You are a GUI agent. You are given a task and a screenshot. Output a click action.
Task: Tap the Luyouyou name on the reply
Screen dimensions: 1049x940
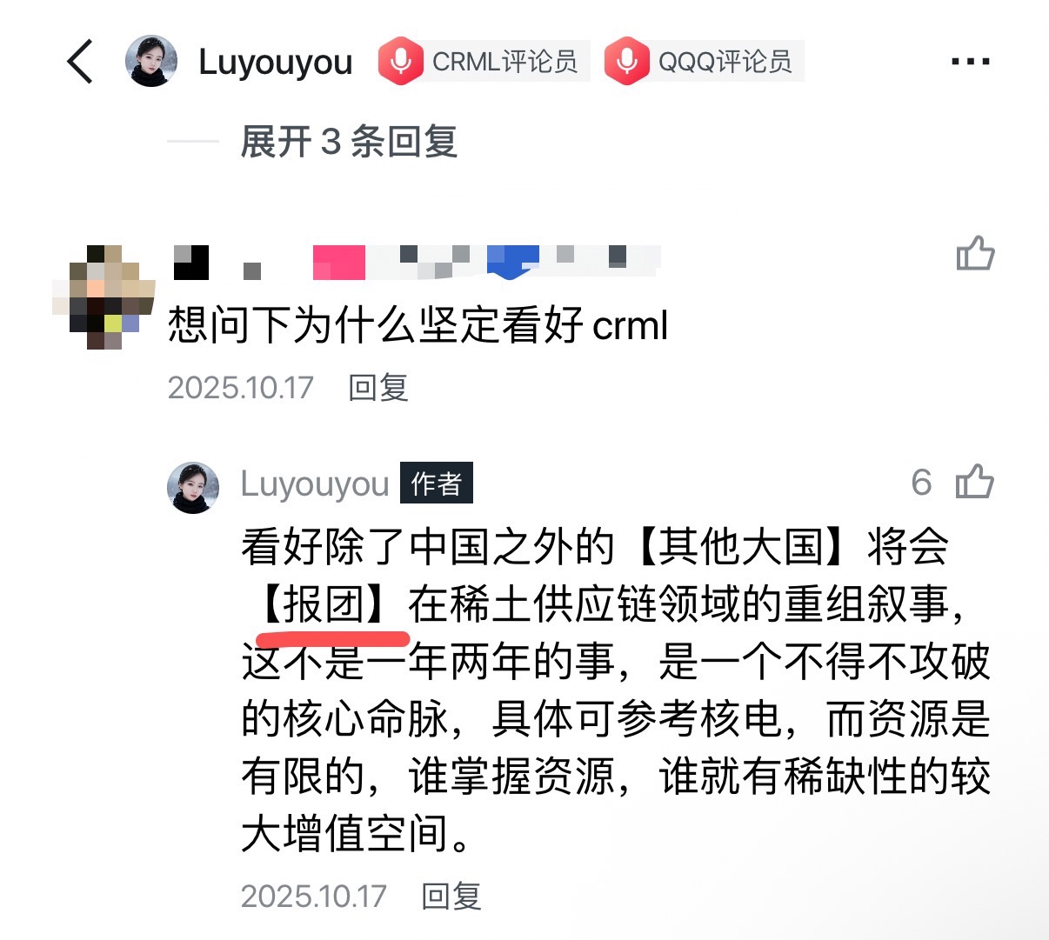(x=315, y=483)
